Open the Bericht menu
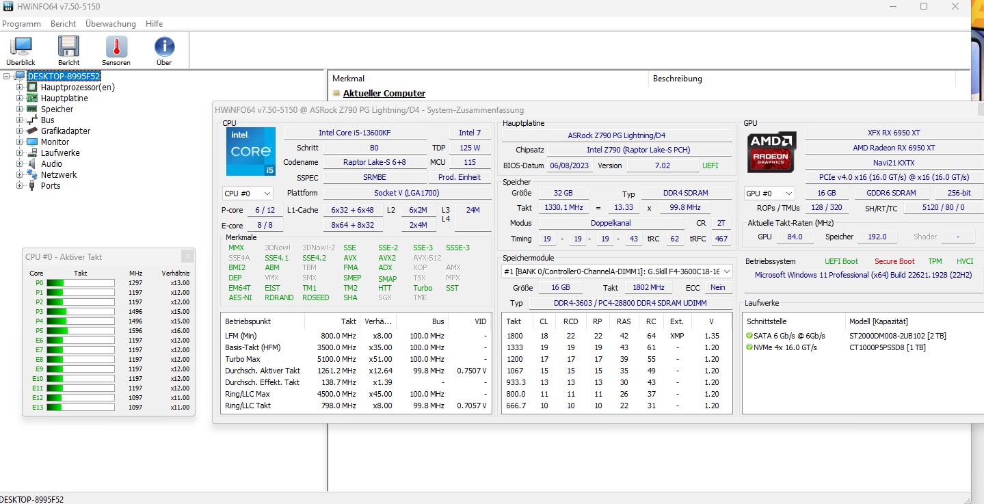This screenshot has height=504, width=984. pyautogui.click(x=64, y=24)
